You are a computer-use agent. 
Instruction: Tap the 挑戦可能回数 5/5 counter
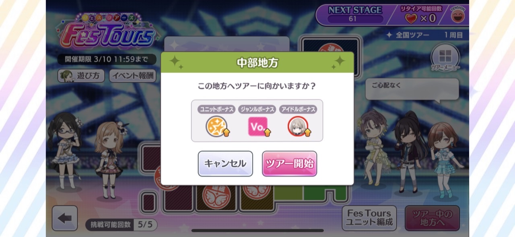(121, 225)
